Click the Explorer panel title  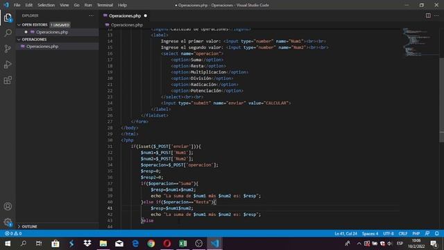click(x=30, y=15)
